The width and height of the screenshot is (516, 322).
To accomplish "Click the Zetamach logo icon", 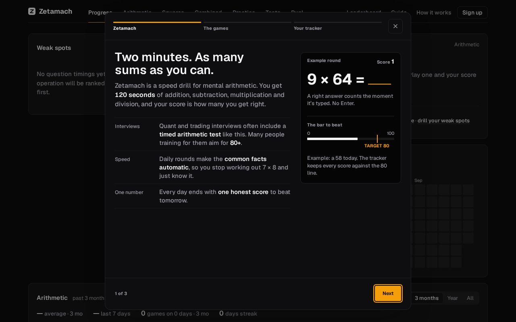I will click(32, 11).
